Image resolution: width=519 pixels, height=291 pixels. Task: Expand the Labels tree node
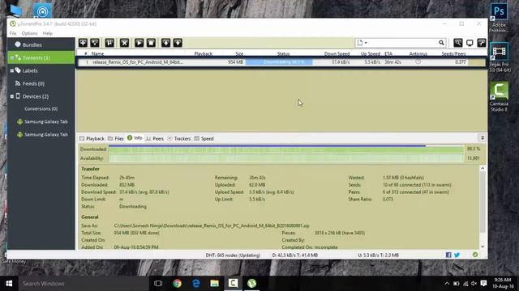[x=12, y=70]
